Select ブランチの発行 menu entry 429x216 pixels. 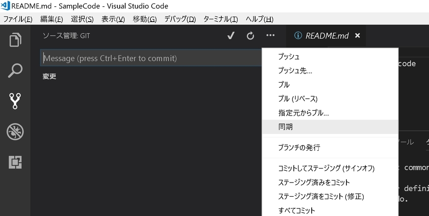(330, 147)
